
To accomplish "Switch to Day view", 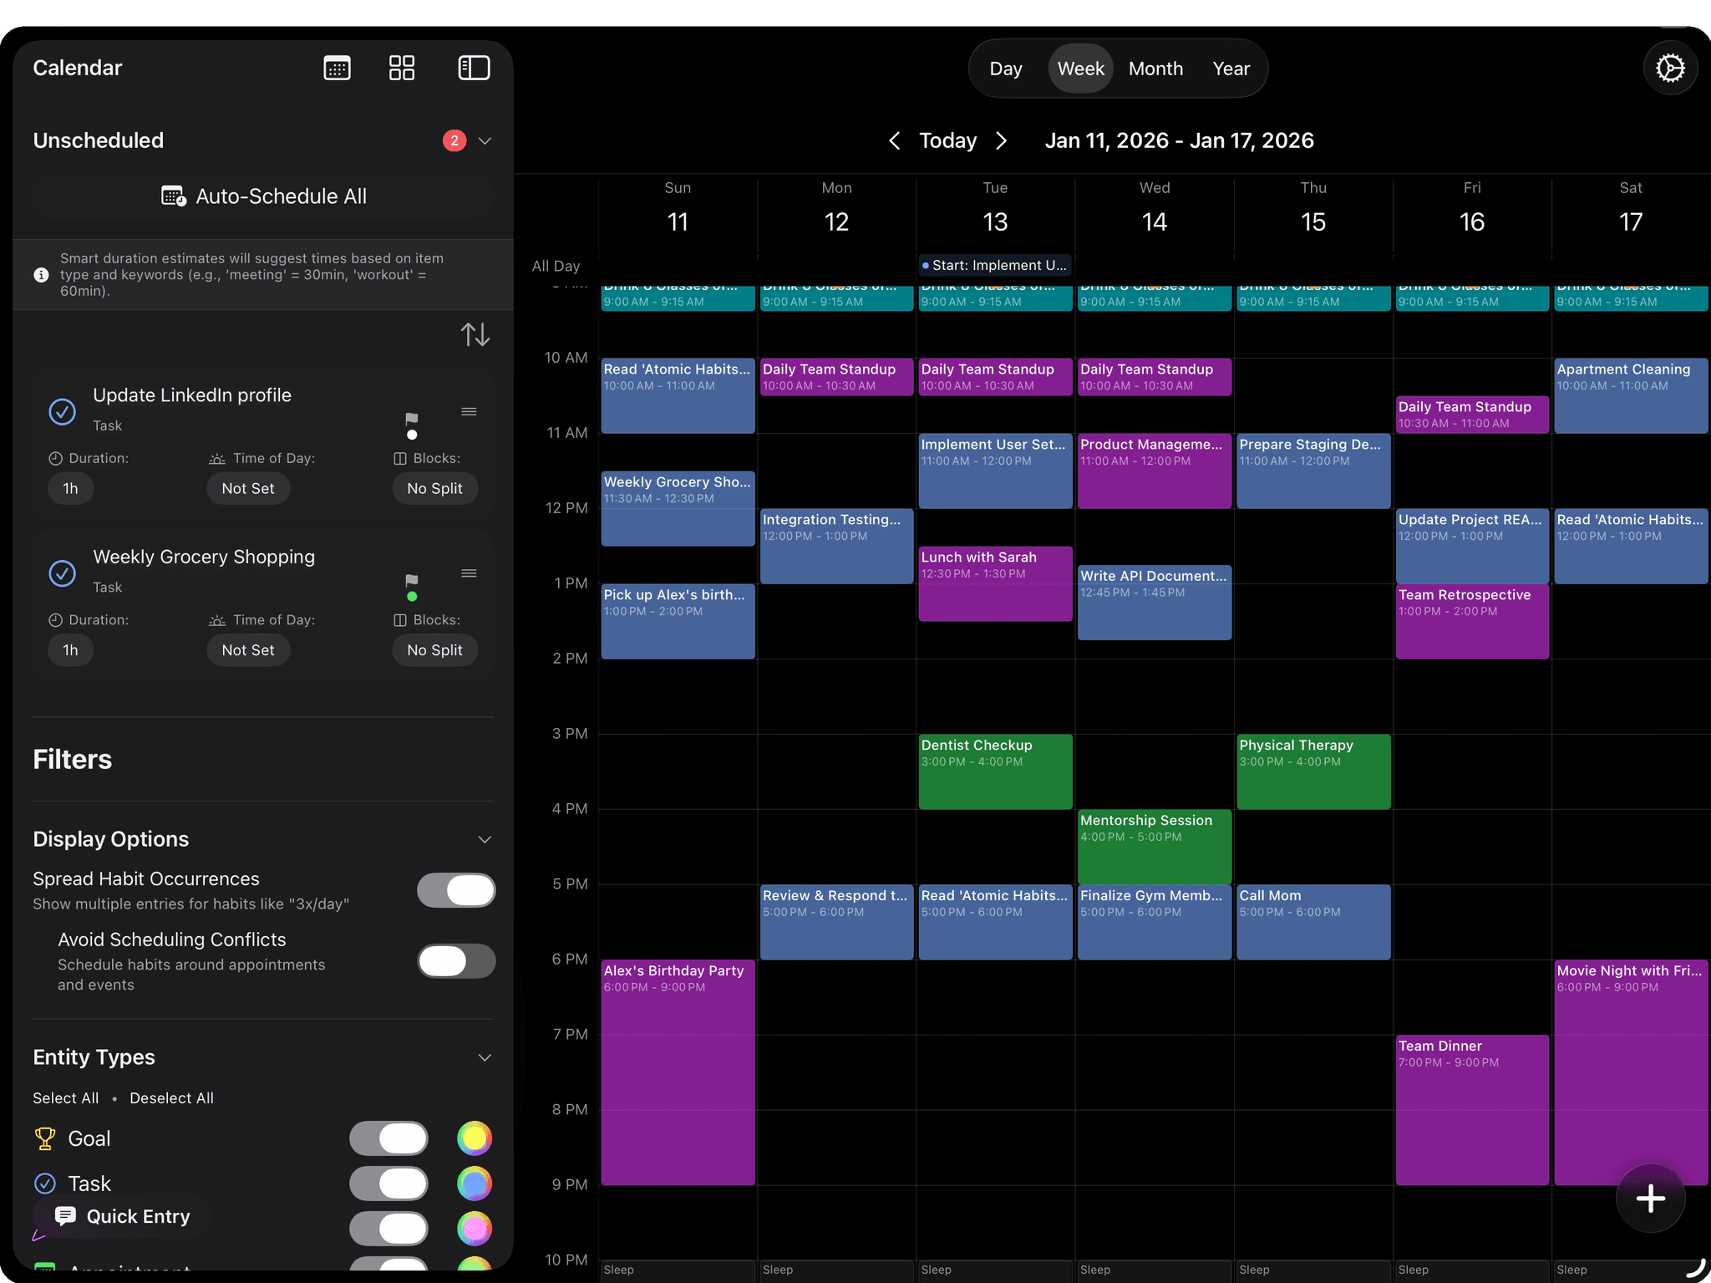I will coord(1005,69).
